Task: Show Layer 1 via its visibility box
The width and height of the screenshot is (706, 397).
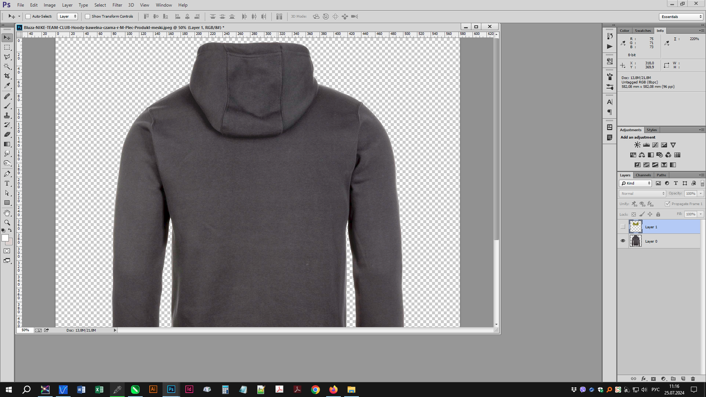Action: point(623,227)
